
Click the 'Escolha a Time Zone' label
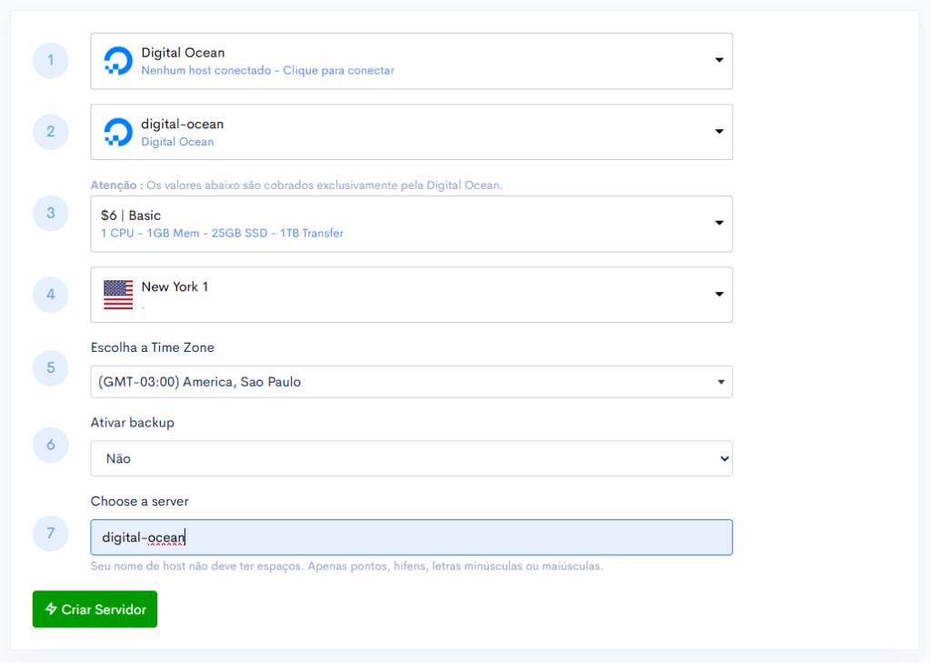point(153,347)
